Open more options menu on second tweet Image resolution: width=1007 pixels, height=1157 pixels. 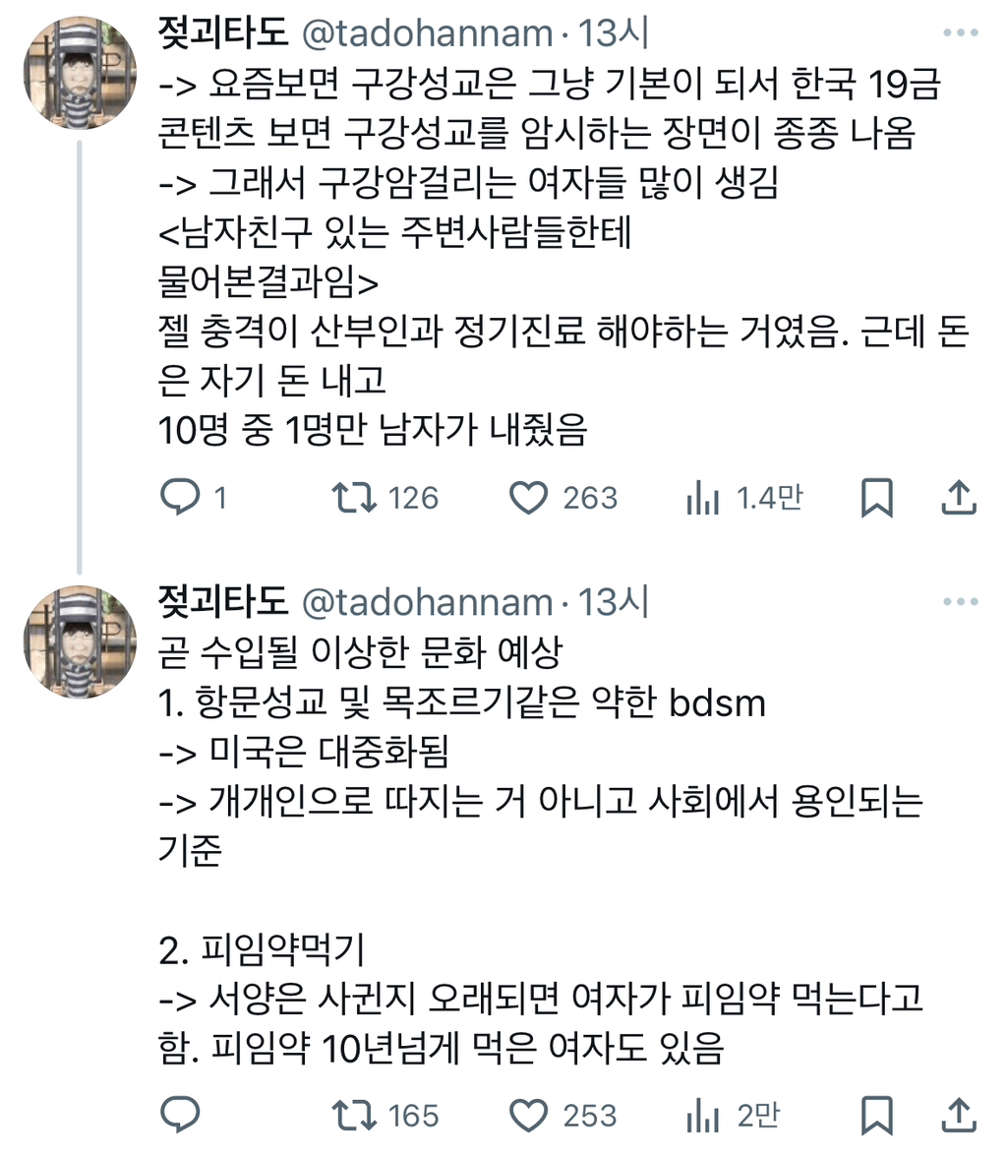point(961,602)
